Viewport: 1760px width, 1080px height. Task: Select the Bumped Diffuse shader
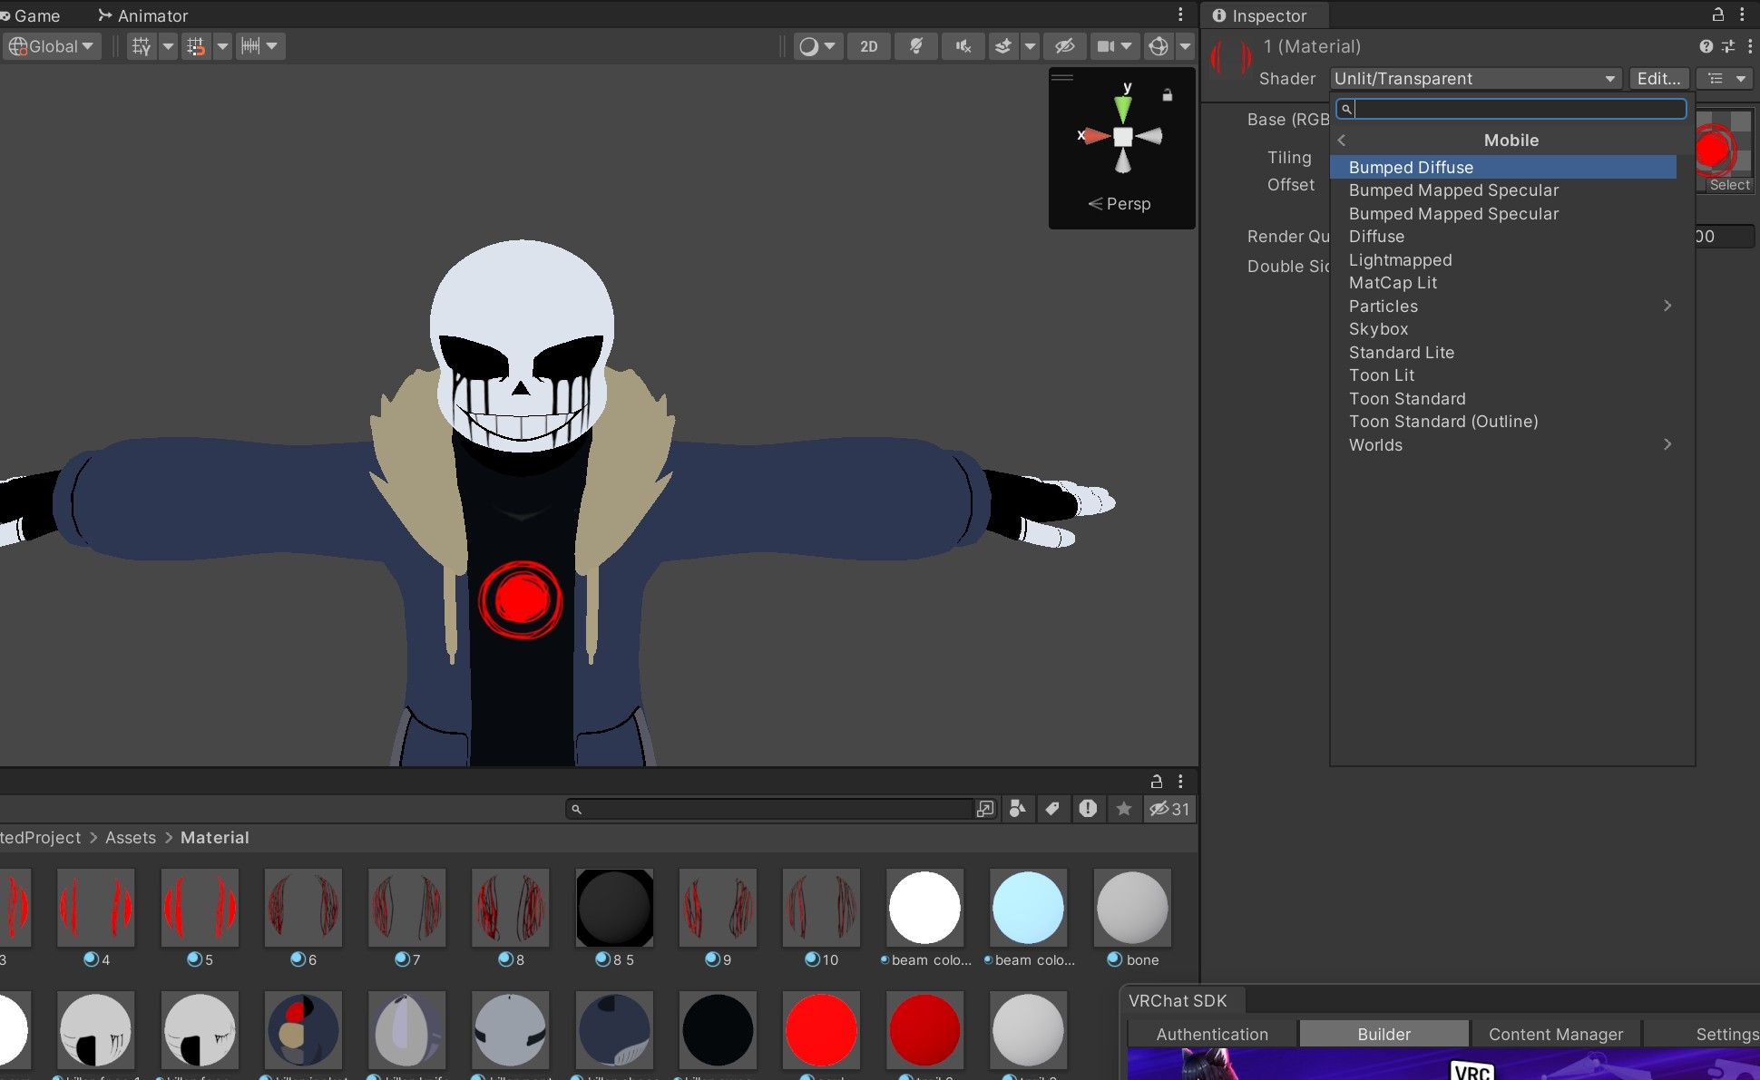[x=1503, y=168]
